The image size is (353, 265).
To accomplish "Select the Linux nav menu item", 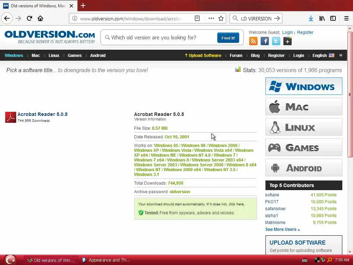I will pos(54,56).
